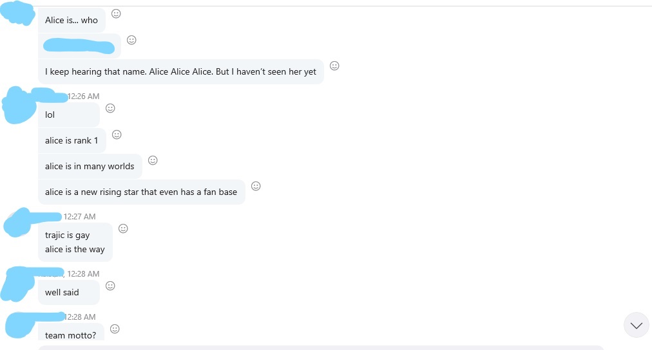Select the 'well said' message bubble
This screenshot has width=652, height=350.
pyautogui.click(x=68, y=292)
